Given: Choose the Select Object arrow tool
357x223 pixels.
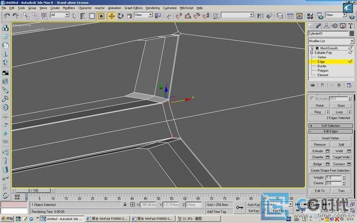Looking at the screenshot, I should (x=74, y=16).
